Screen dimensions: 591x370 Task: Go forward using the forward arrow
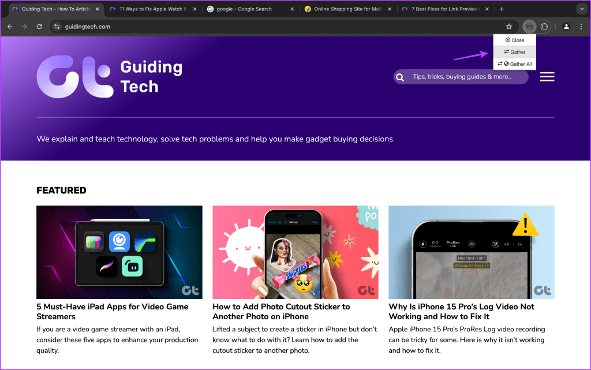pyautogui.click(x=24, y=27)
